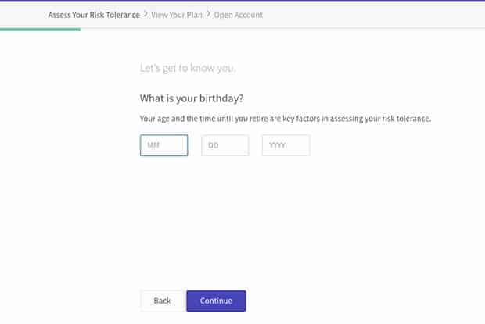Click the purple strip at window top

(242, 1)
